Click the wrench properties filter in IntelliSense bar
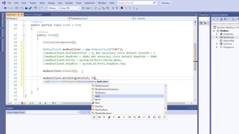Image resolution: width=239 pixels, height=134 pixels. point(109,117)
